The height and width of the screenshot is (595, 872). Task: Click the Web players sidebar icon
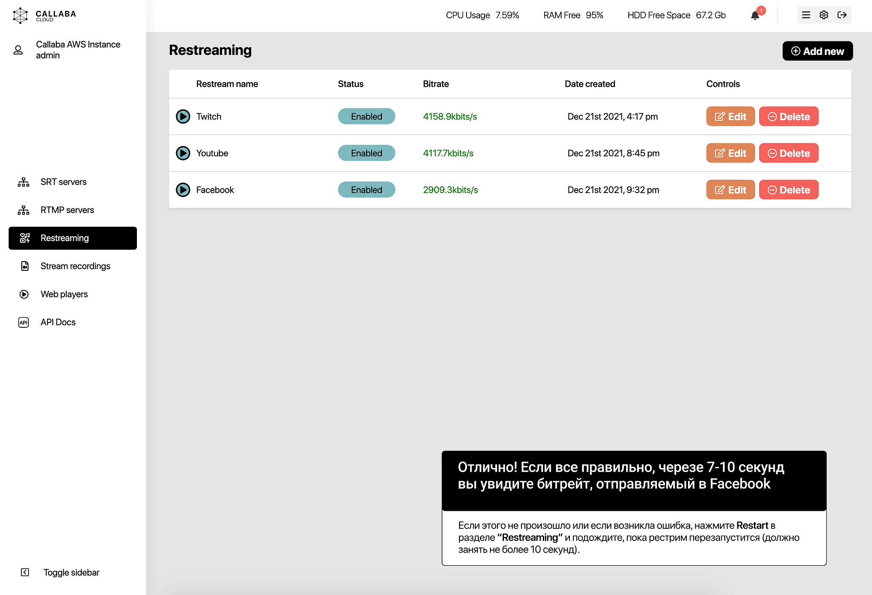point(24,294)
